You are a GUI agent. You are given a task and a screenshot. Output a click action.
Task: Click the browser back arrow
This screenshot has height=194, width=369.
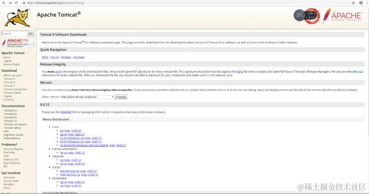pos(4,3)
